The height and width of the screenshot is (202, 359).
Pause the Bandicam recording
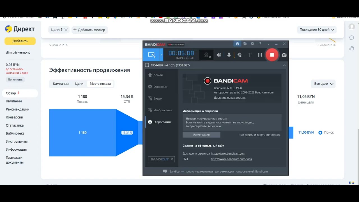coord(260,55)
